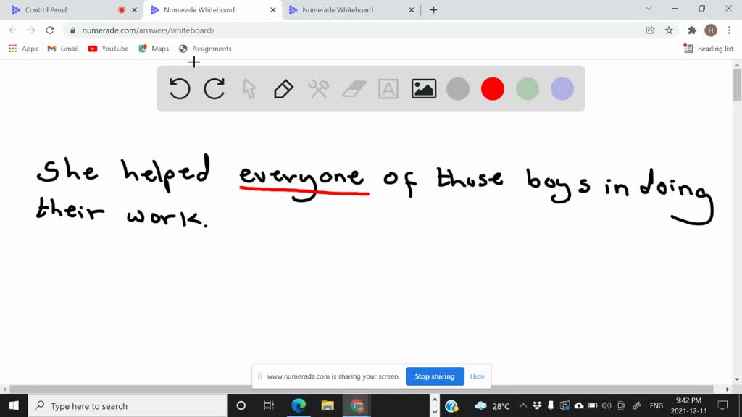Screen dimensions: 742x417
Task: Pick the gray color swatch
Action: click(x=458, y=89)
